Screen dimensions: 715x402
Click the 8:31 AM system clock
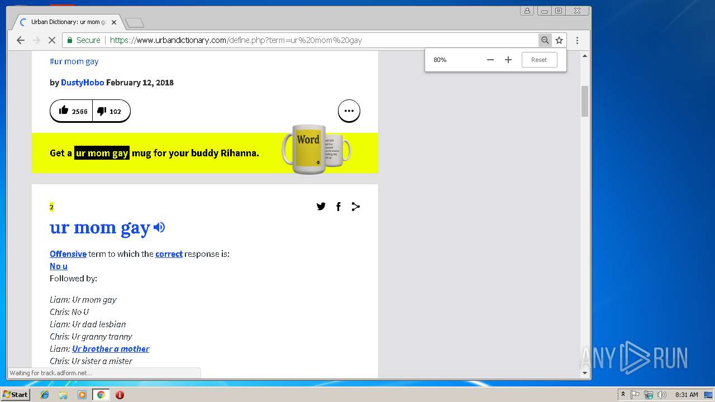pyautogui.click(x=687, y=395)
